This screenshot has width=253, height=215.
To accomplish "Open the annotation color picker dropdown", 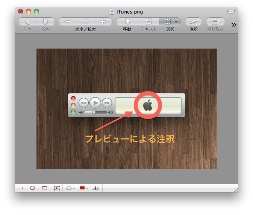I will point(71,188).
